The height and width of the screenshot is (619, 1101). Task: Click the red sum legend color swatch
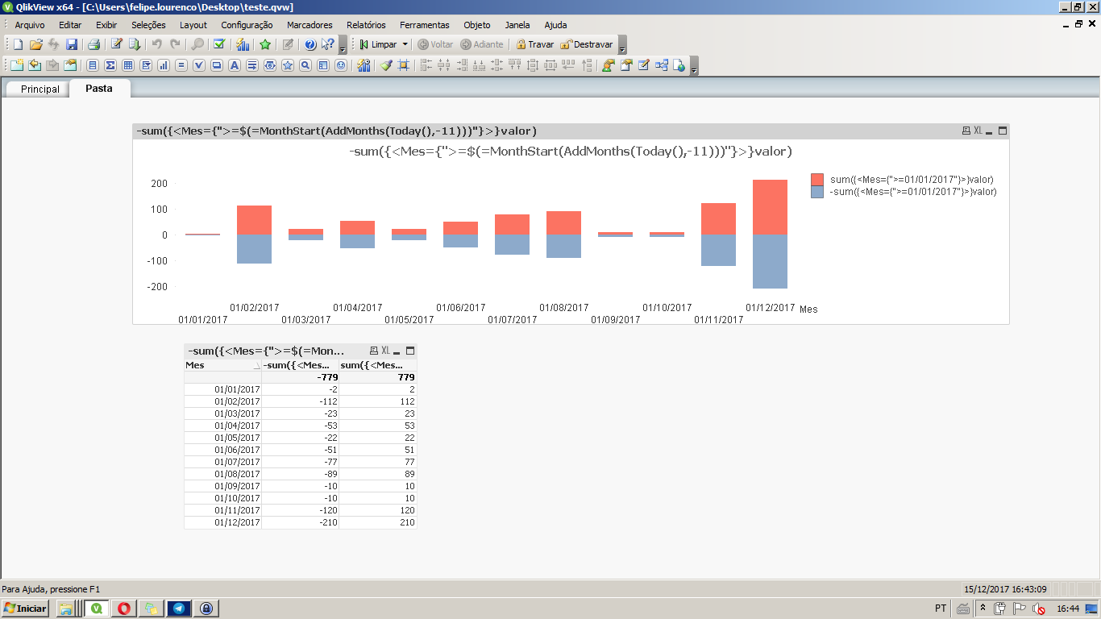click(x=817, y=180)
